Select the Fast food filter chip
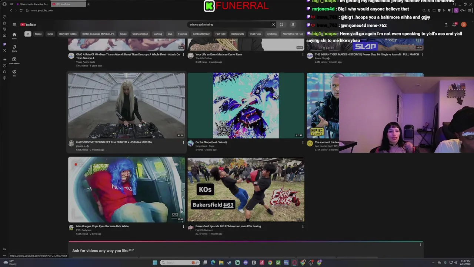Image resolution: width=474 pixels, height=267 pixels. coord(220,34)
